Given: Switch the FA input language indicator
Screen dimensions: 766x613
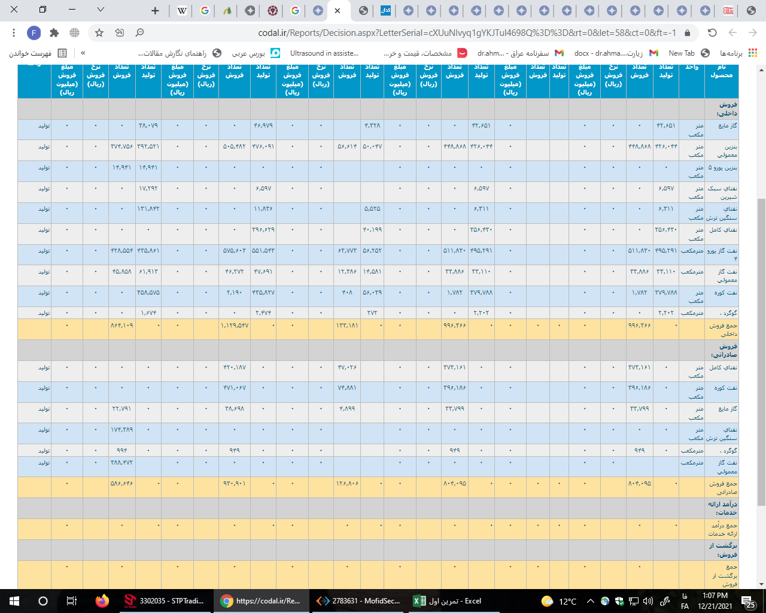Looking at the screenshot, I should click(x=685, y=601).
